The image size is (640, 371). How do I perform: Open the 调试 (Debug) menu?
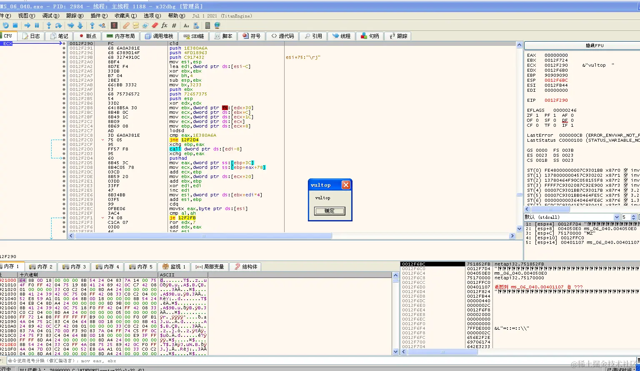pos(50,16)
